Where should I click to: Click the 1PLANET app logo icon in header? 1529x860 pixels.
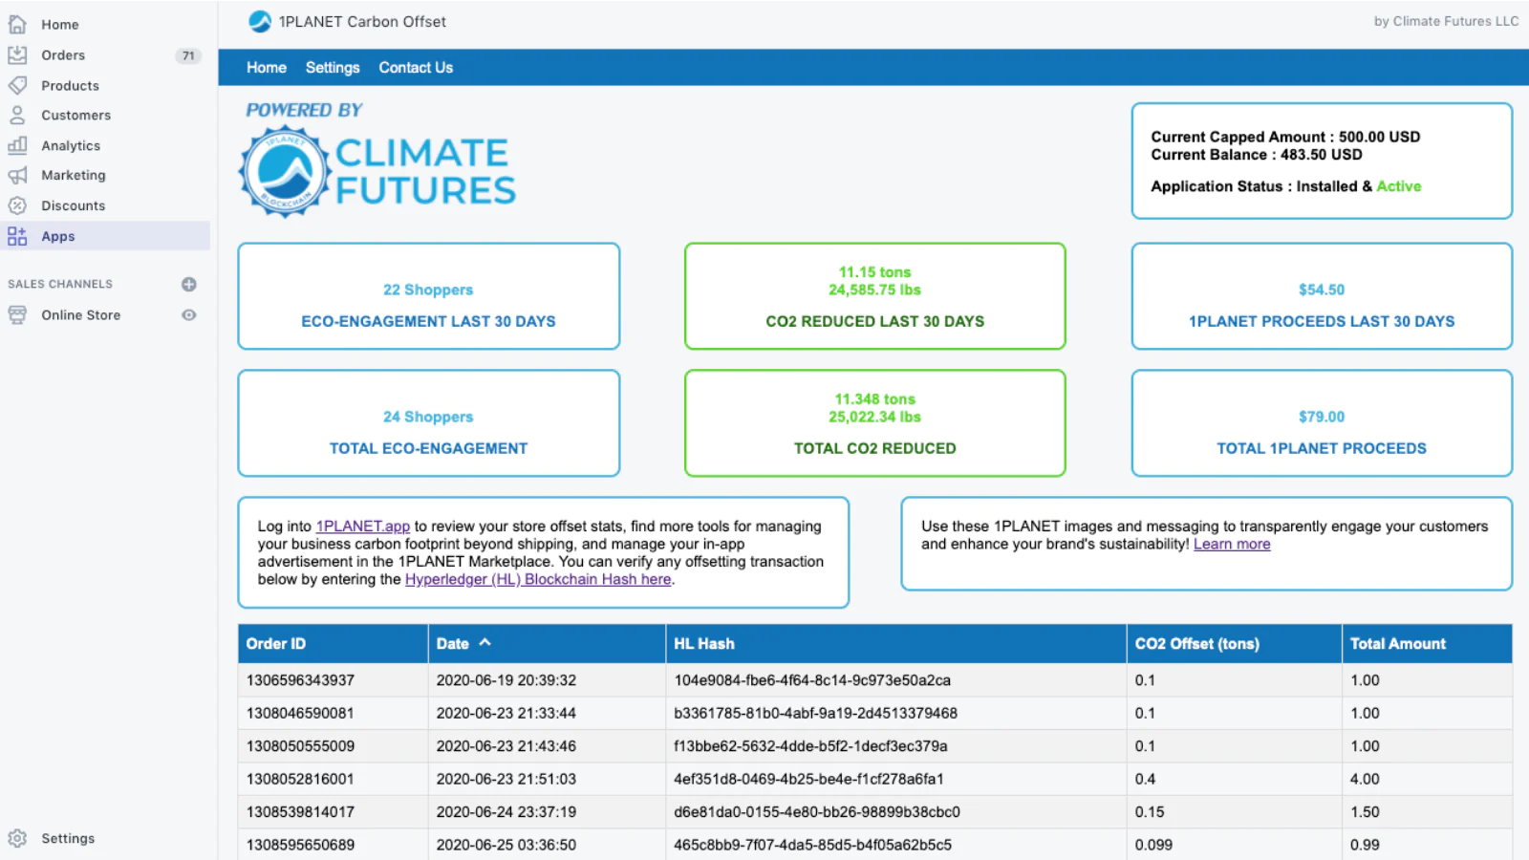click(260, 21)
